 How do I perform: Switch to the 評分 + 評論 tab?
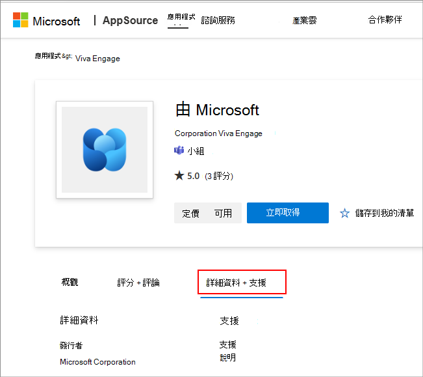[138, 283]
